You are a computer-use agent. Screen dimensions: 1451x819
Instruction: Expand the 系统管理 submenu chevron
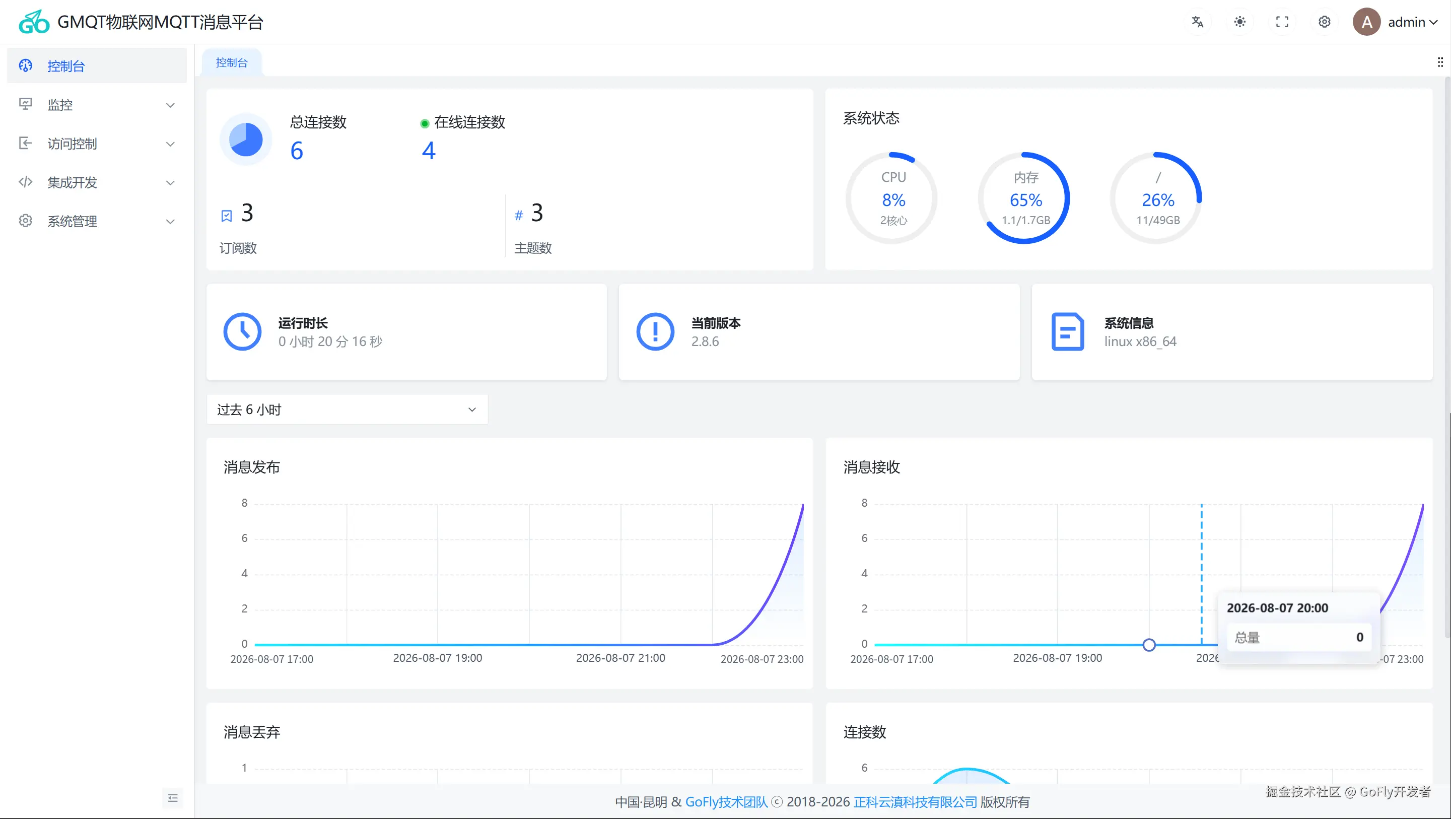pos(170,222)
